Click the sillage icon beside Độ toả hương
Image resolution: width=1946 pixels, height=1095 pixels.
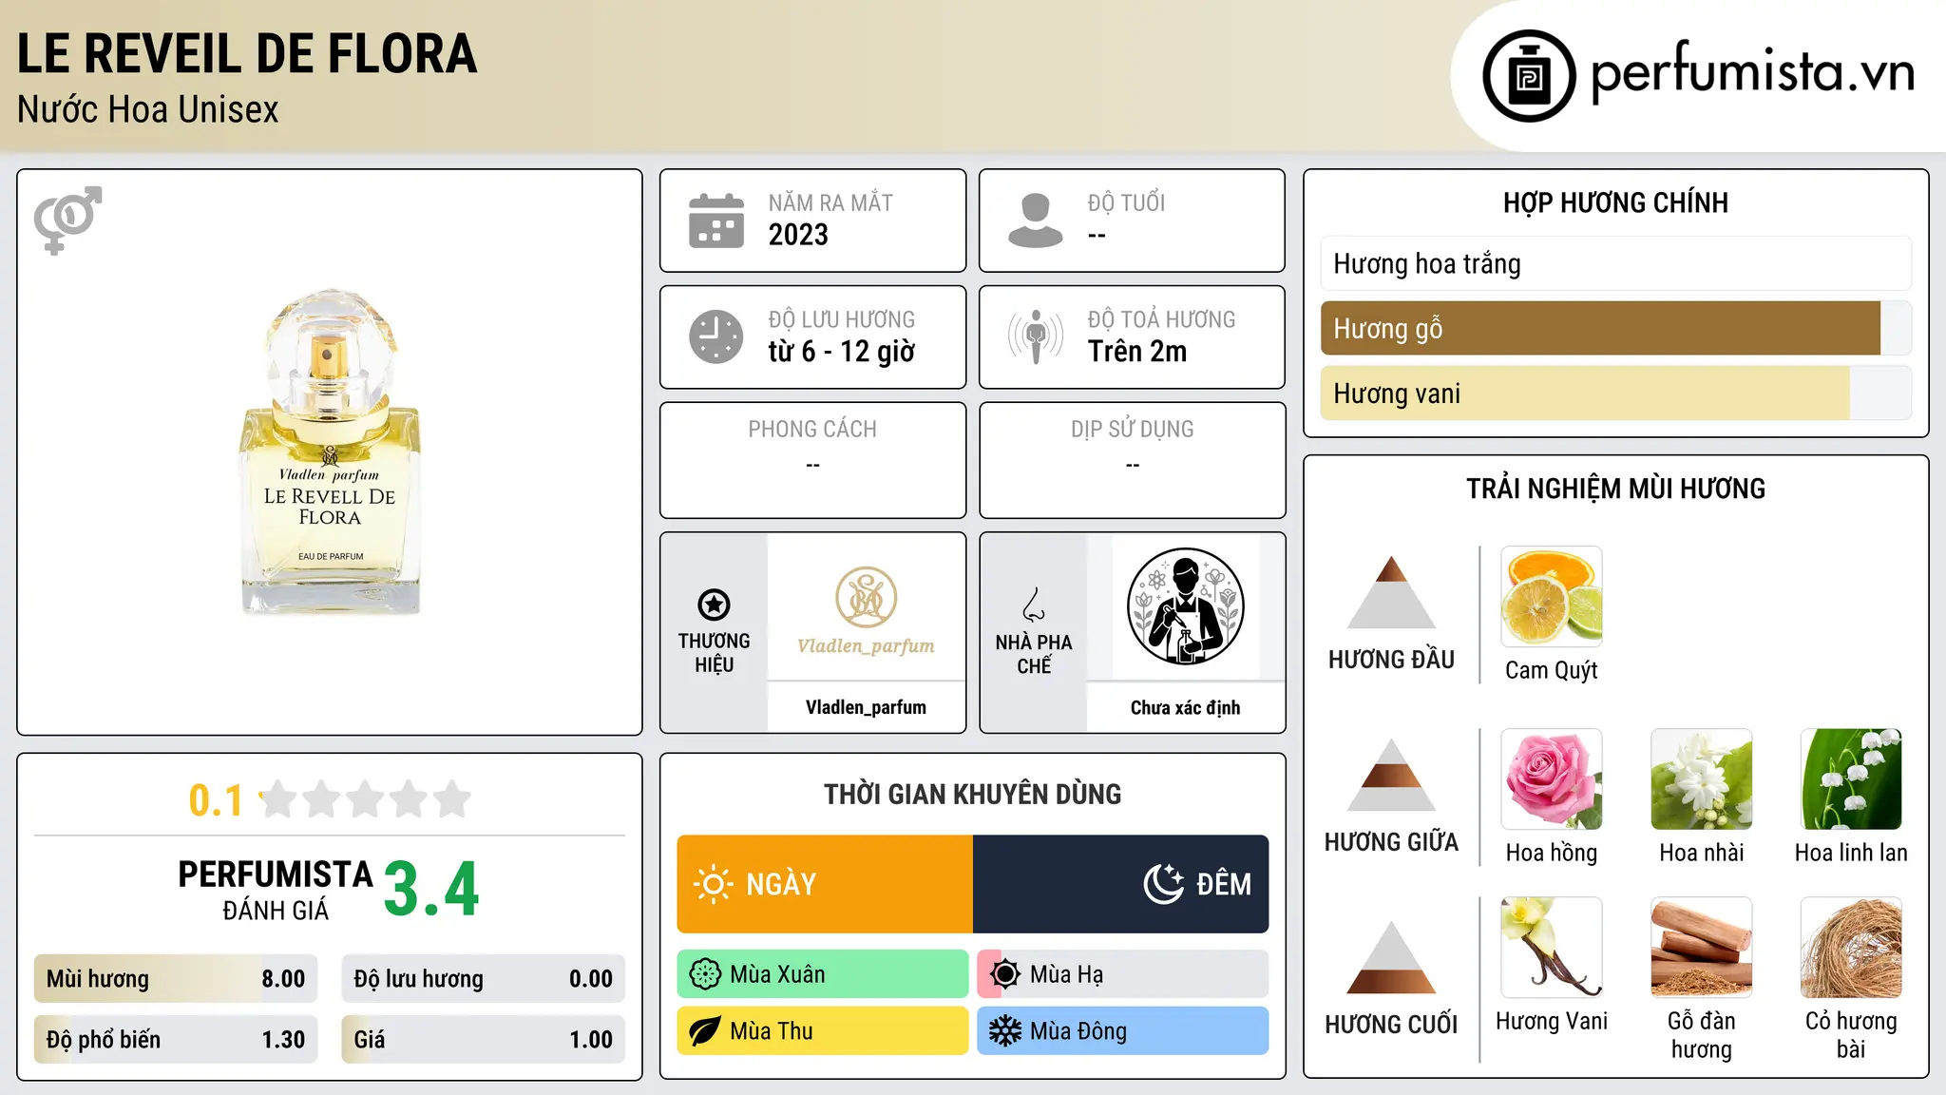pos(1036,336)
